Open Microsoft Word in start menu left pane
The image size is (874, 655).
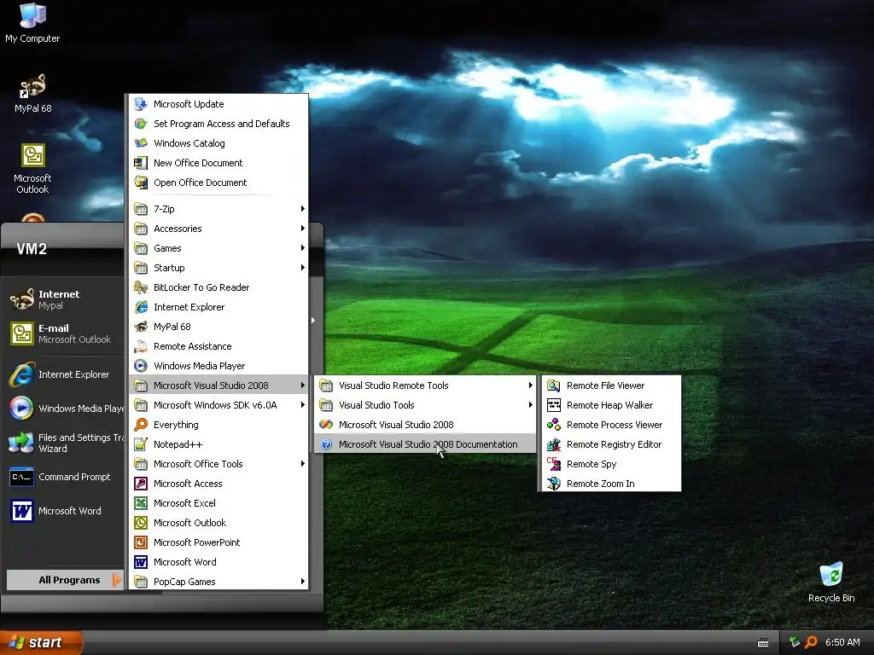click(x=65, y=511)
